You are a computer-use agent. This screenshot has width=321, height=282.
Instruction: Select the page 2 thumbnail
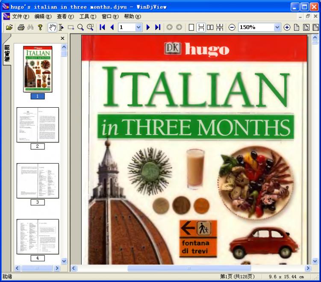[38, 125]
